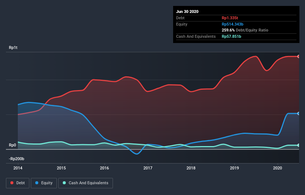
Task: Click the Equity label in tooltip
Action: 182,24
